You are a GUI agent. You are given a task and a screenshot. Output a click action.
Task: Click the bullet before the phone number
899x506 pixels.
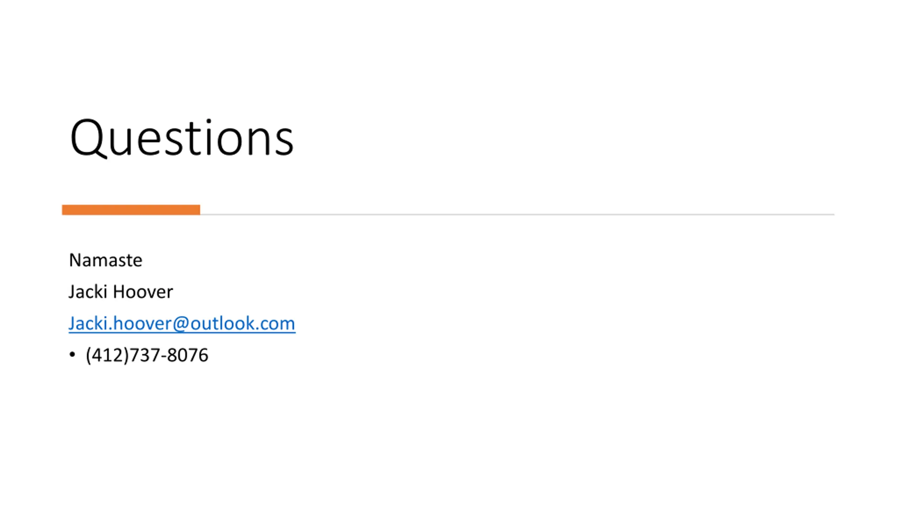[x=72, y=355]
